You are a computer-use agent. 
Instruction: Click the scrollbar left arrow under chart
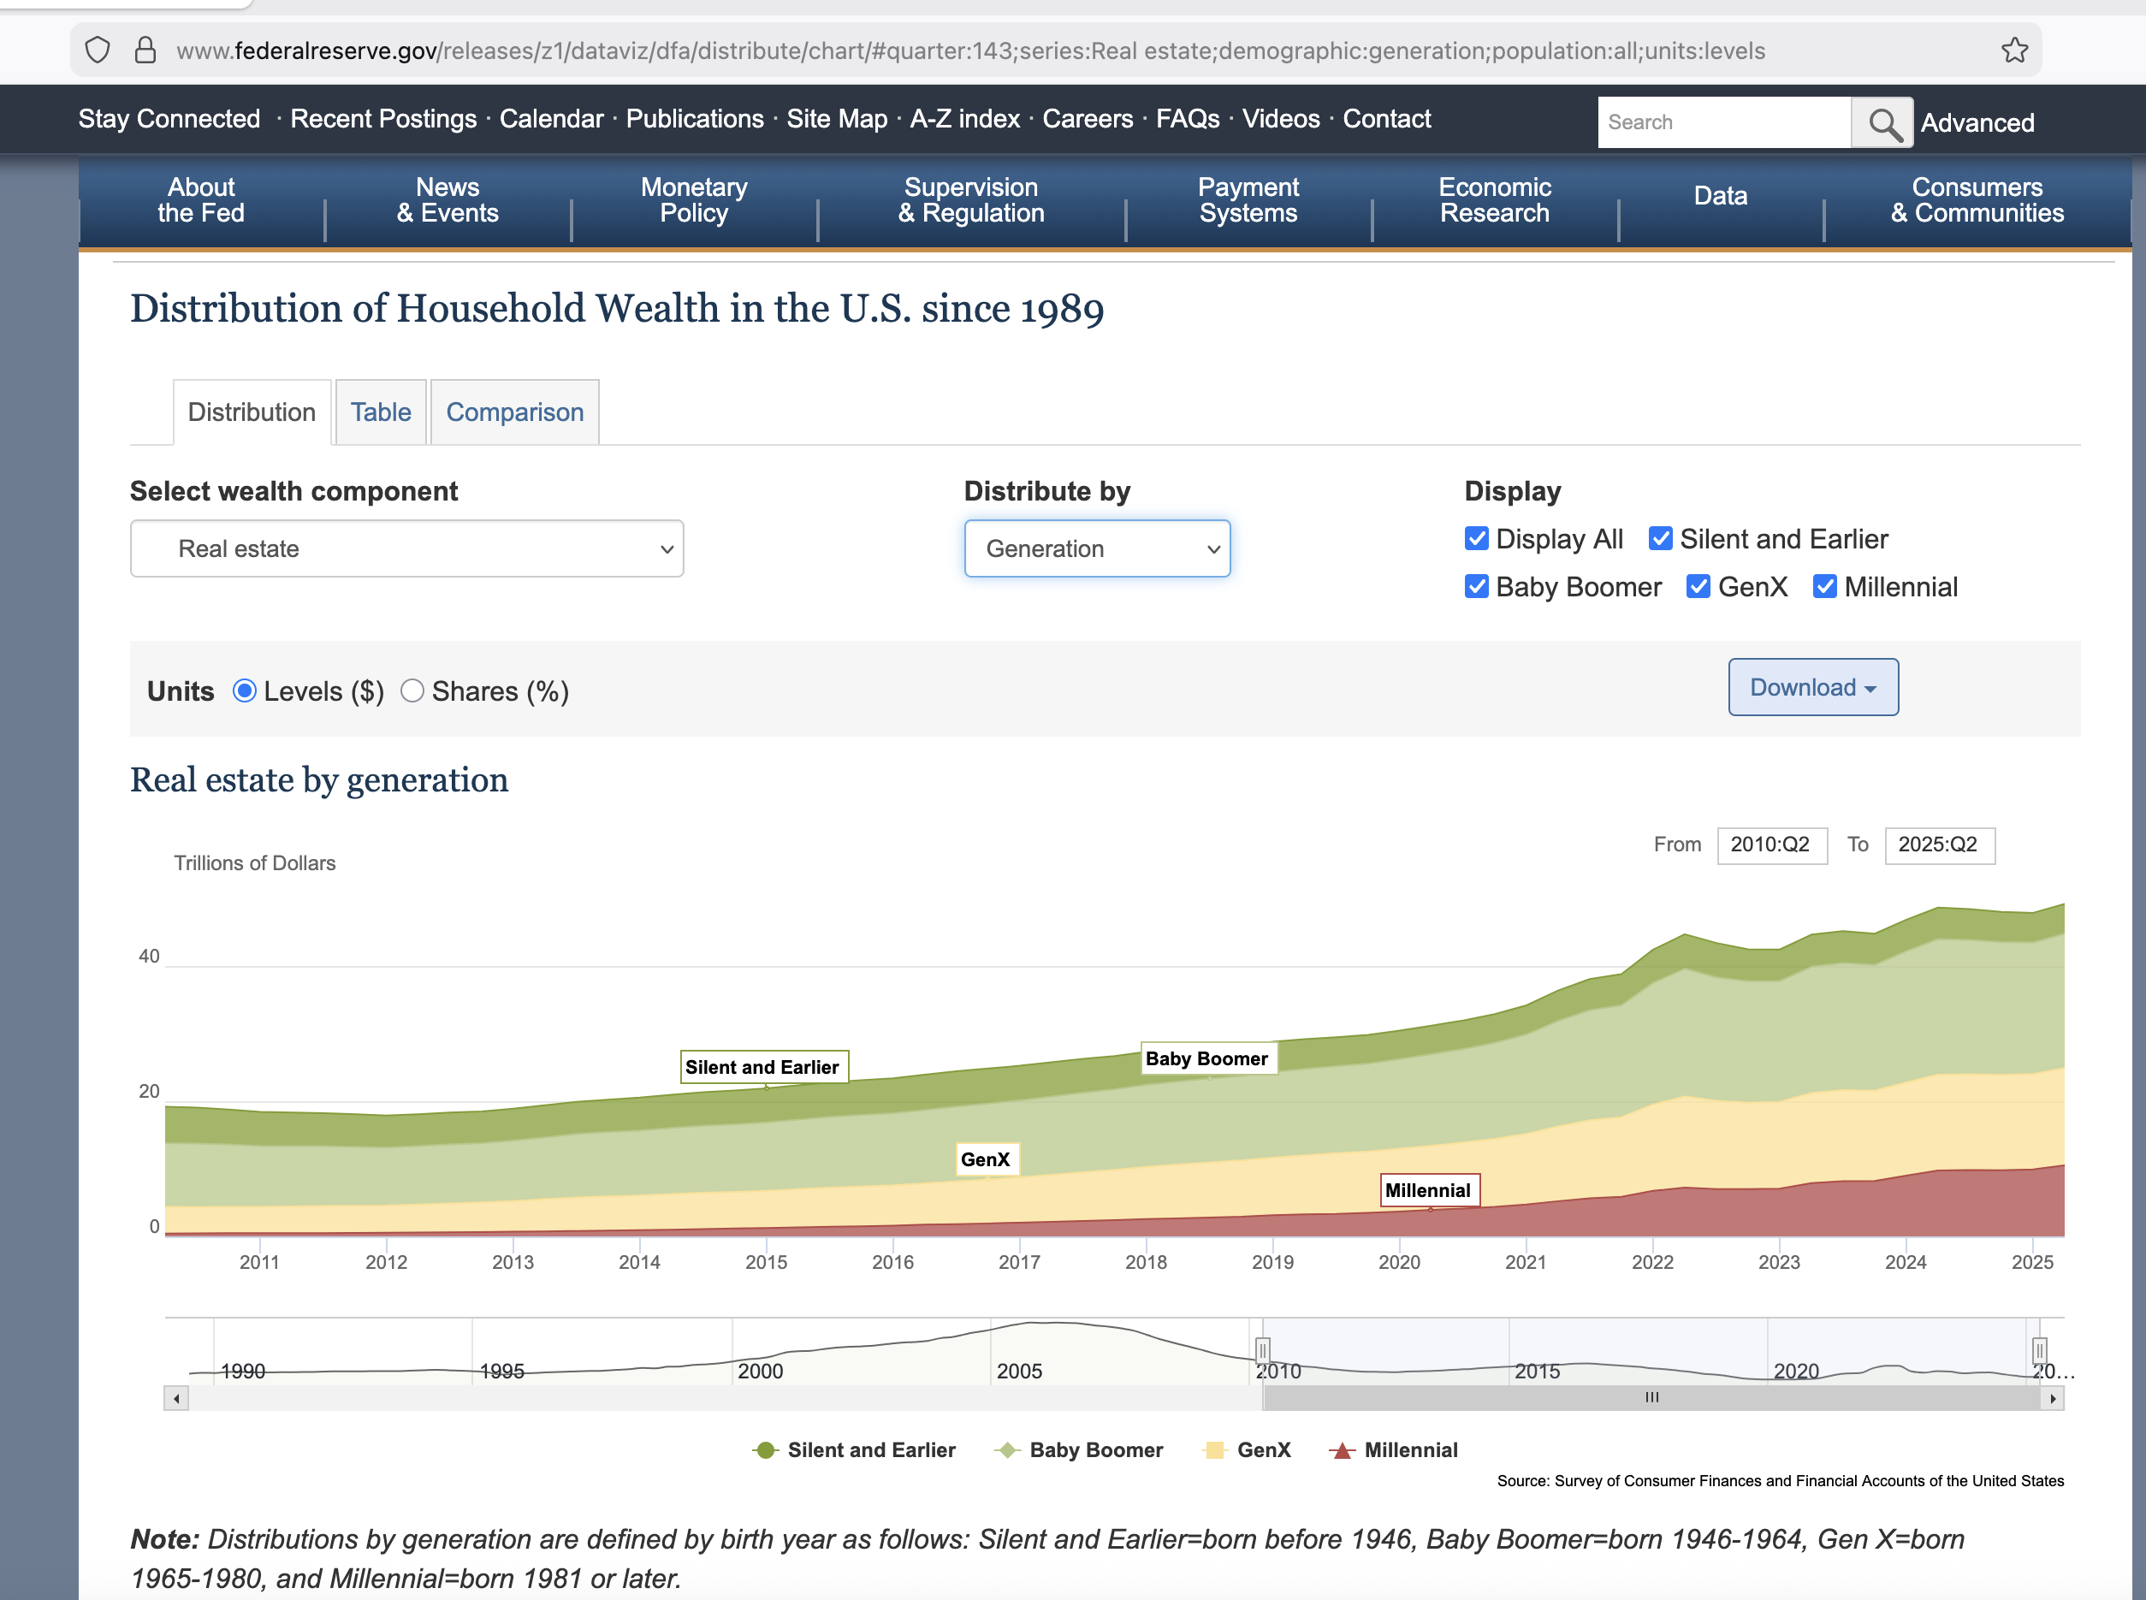pos(176,1399)
